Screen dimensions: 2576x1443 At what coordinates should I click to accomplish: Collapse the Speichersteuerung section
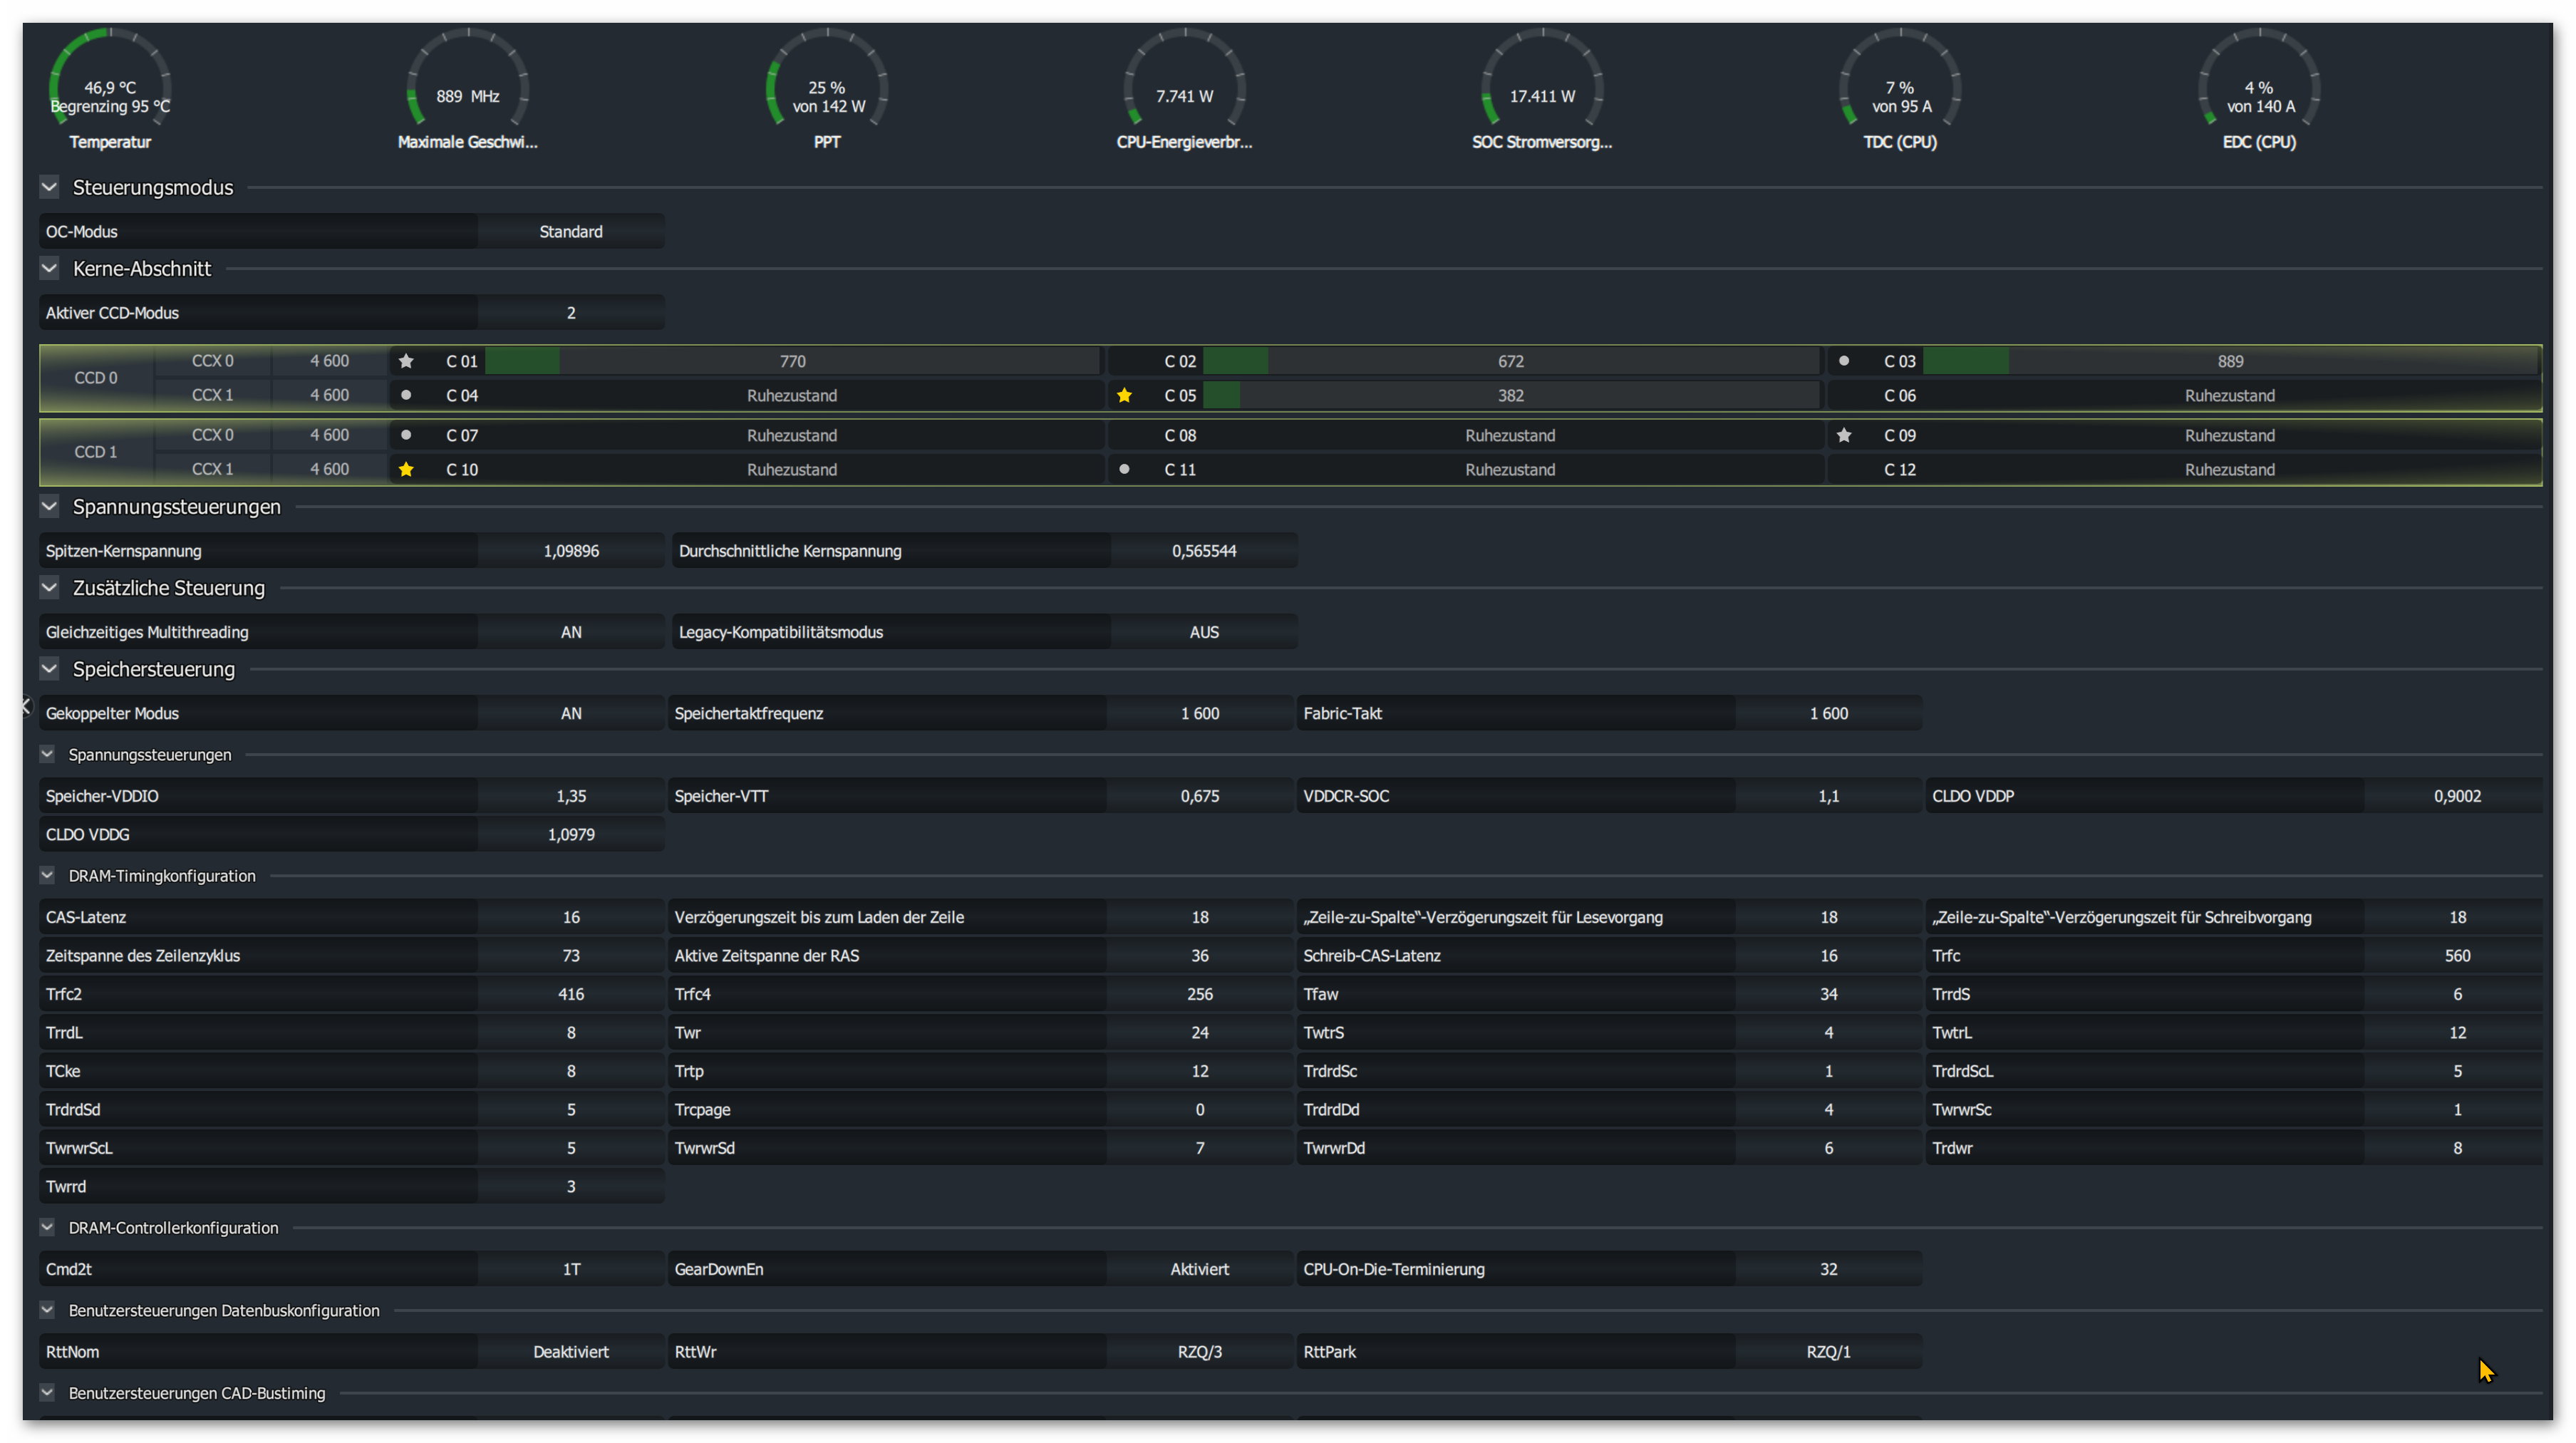[49, 669]
